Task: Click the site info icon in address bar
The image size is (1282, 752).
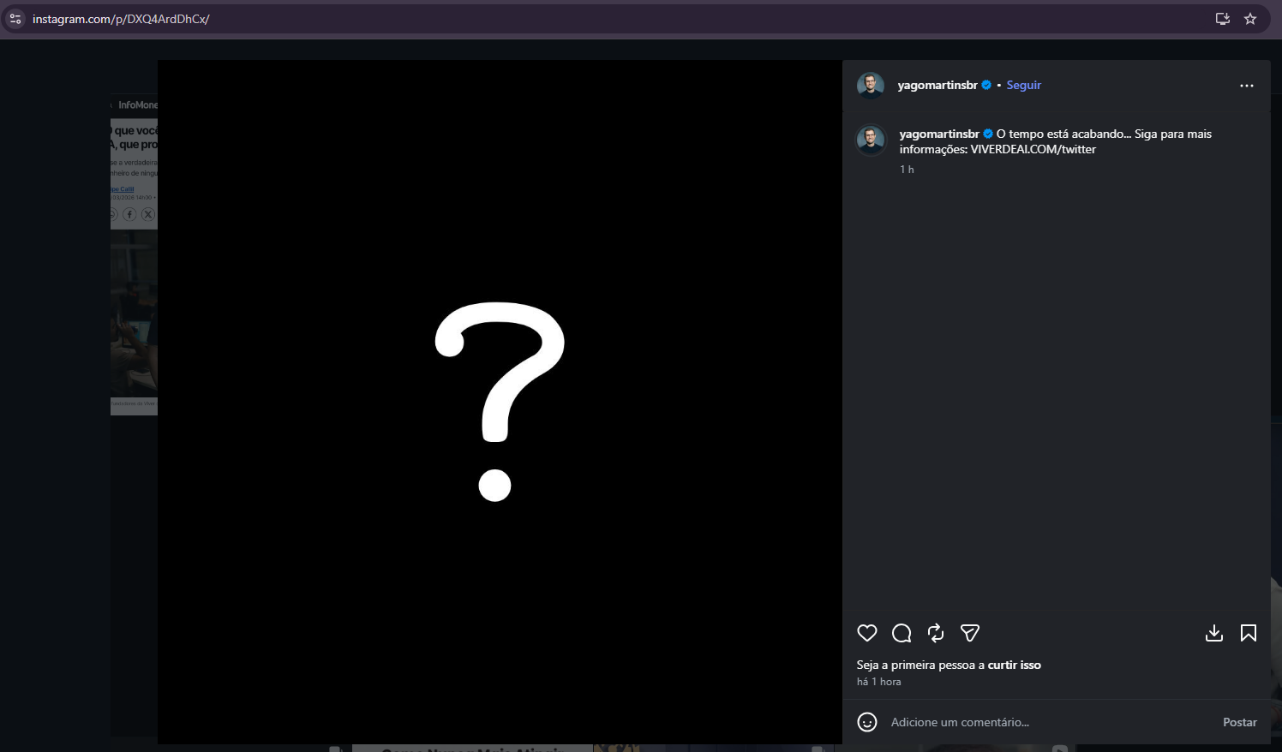Action: pos(15,19)
